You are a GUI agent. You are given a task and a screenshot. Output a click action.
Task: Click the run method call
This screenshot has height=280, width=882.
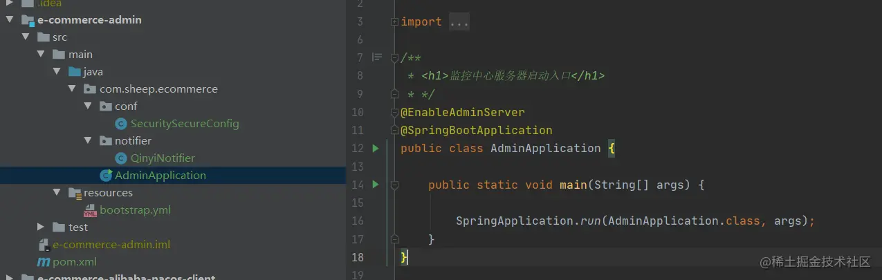tap(591, 221)
